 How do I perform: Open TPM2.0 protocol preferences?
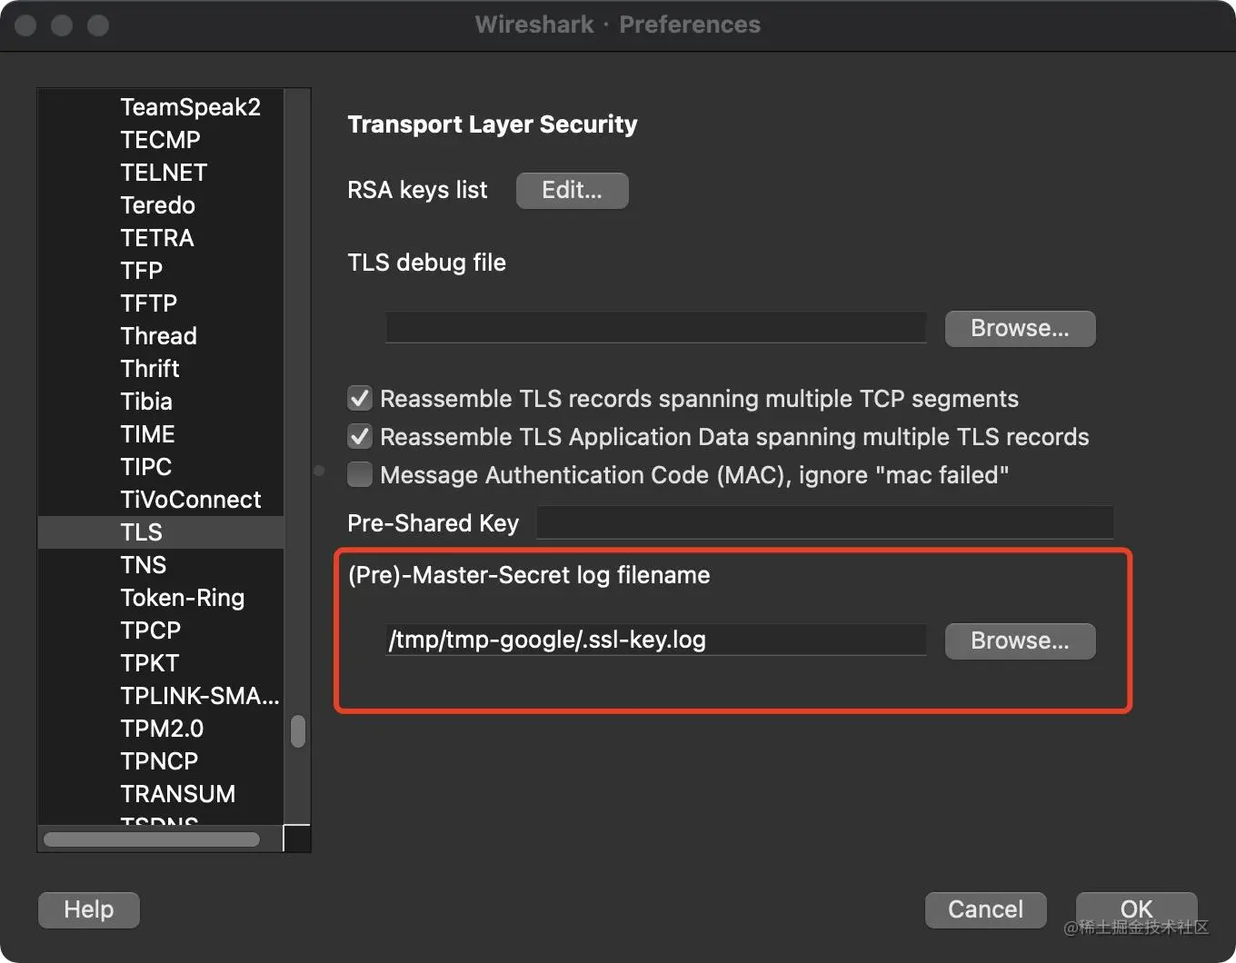[x=161, y=729]
